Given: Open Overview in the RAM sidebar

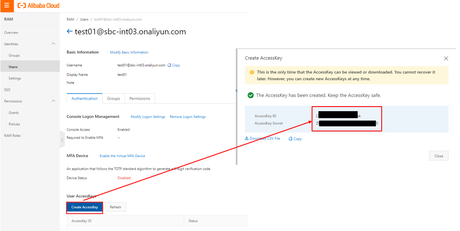Looking at the screenshot, I should point(11,33).
